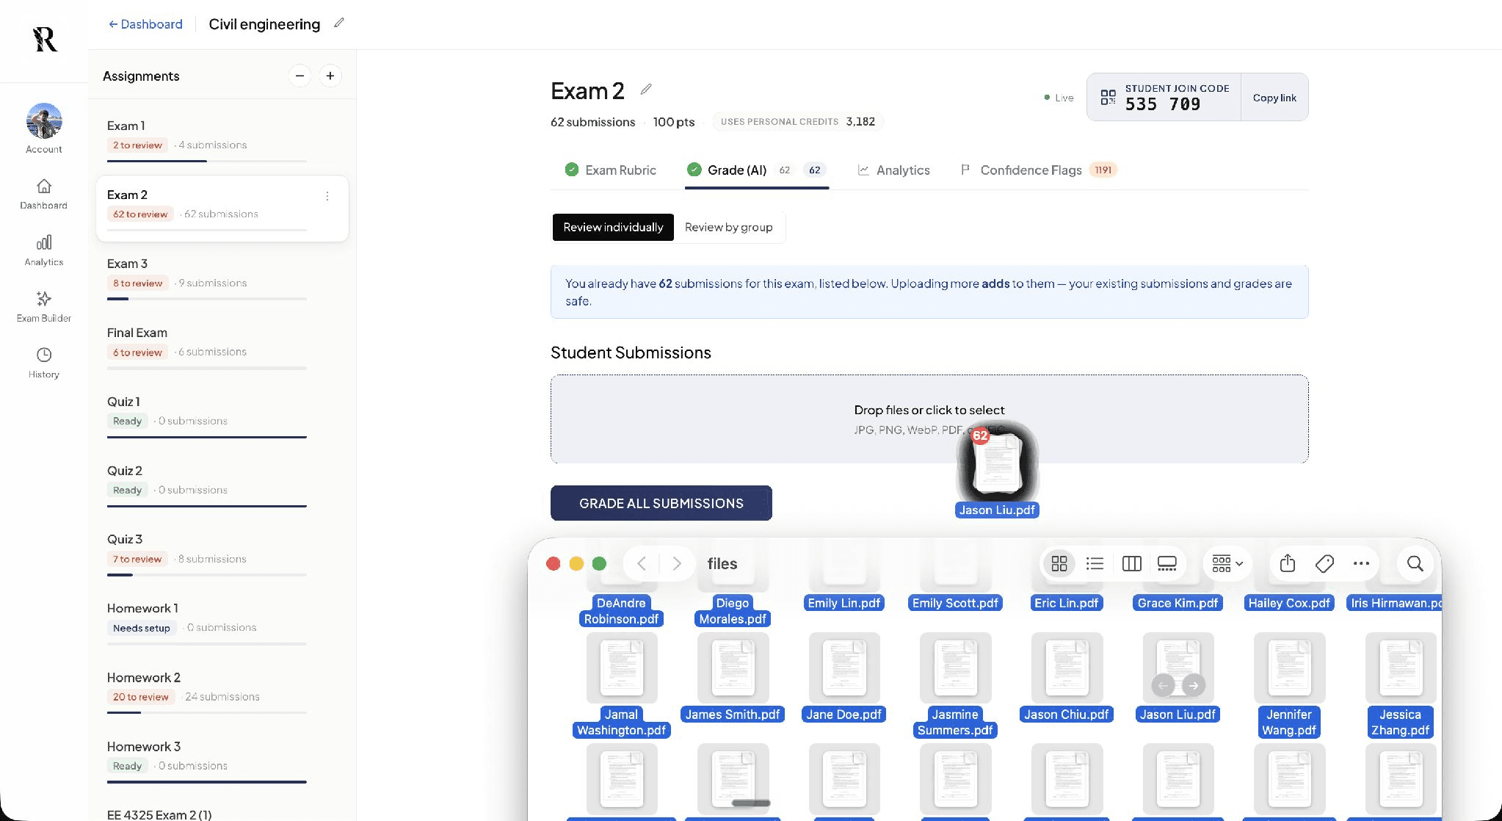Click the 1191 confidence flags count badge
Image resolution: width=1502 pixels, height=821 pixels.
click(1103, 170)
